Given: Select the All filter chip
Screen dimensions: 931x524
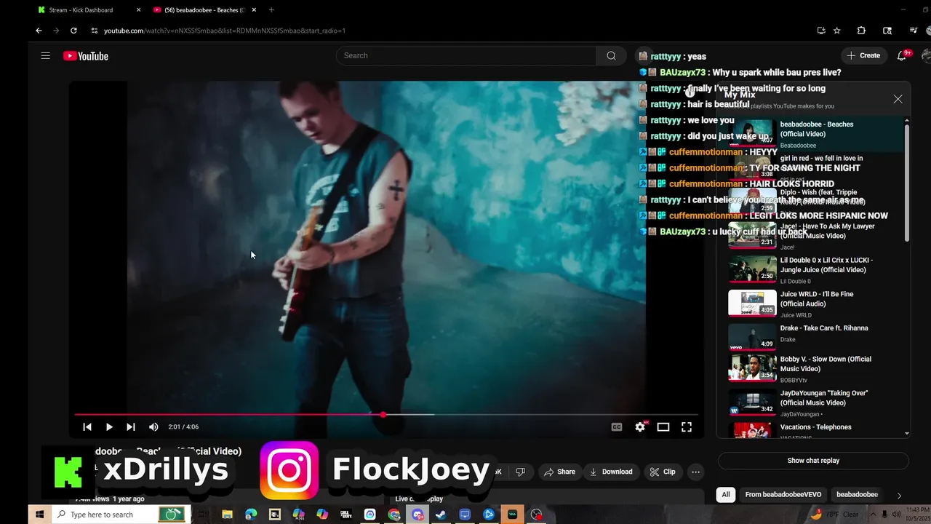Looking at the screenshot, I should pos(725,495).
